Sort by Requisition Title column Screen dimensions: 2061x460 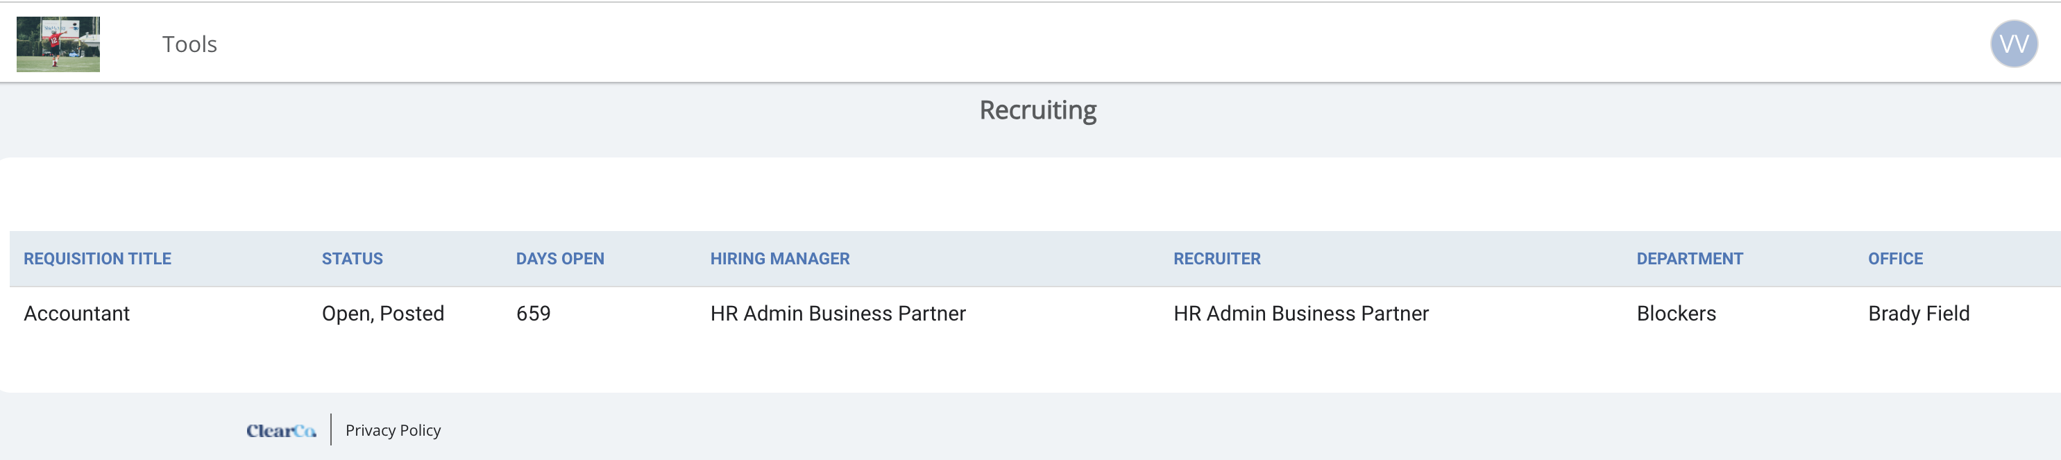pos(98,258)
